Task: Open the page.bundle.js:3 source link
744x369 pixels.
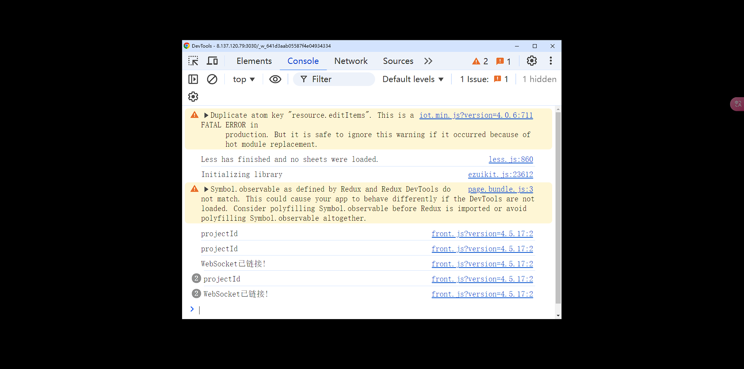Action: pyautogui.click(x=500, y=189)
